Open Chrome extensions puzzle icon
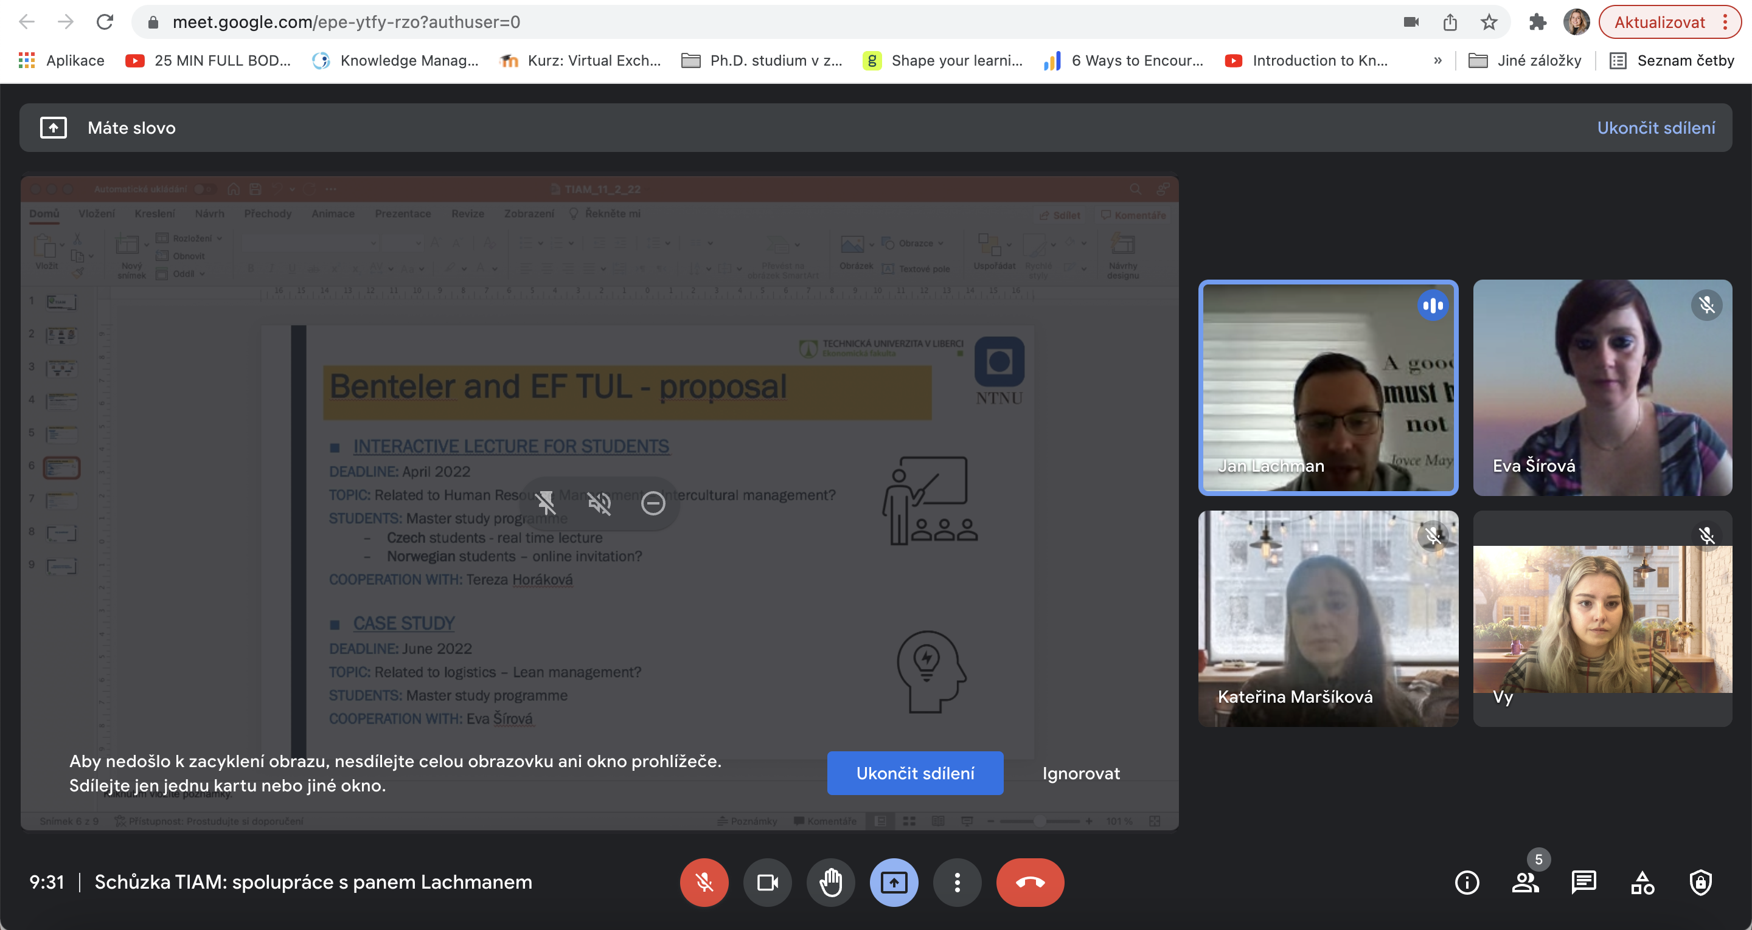The image size is (1752, 930). (1537, 22)
